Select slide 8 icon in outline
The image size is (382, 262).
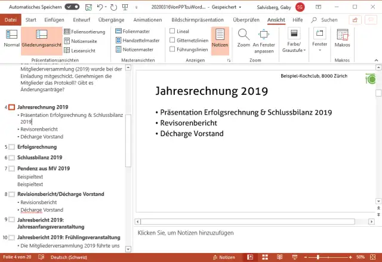click(x=12, y=195)
